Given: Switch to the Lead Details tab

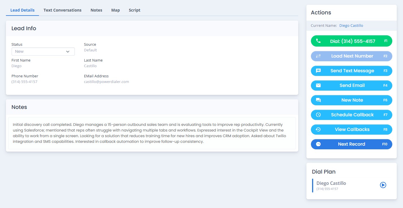Looking at the screenshot, I should [x=23, y=10].
